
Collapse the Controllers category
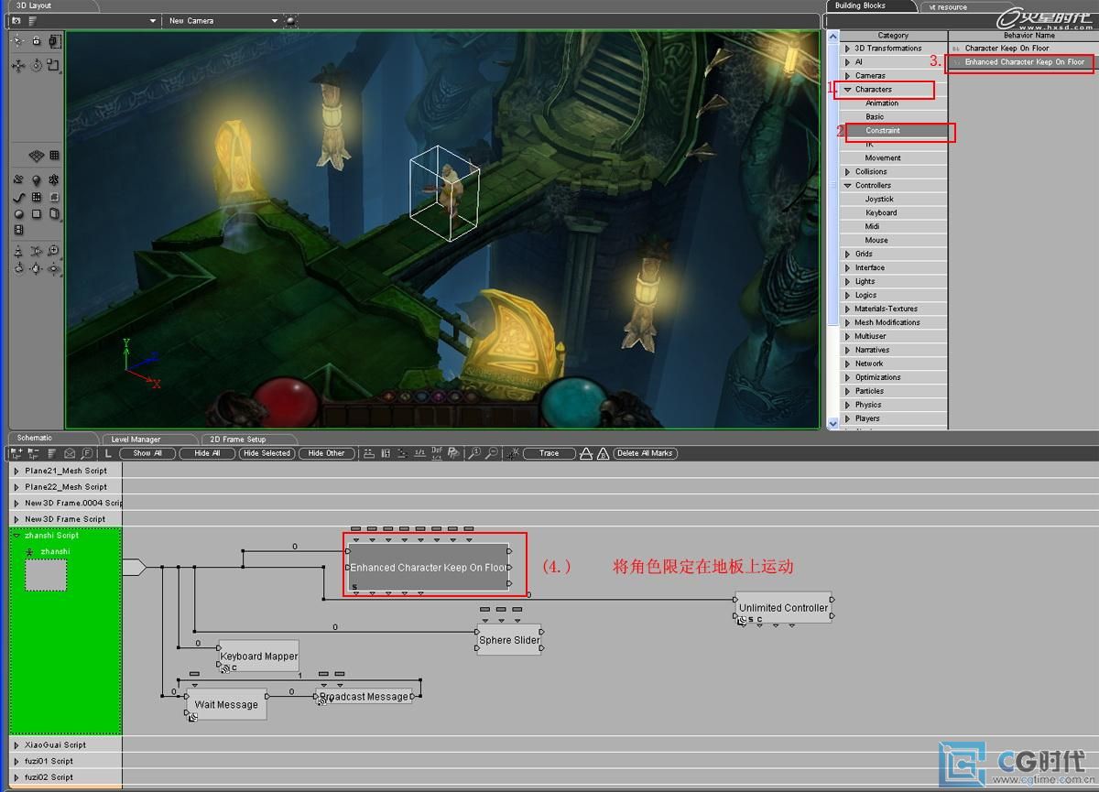pos(847,186)
